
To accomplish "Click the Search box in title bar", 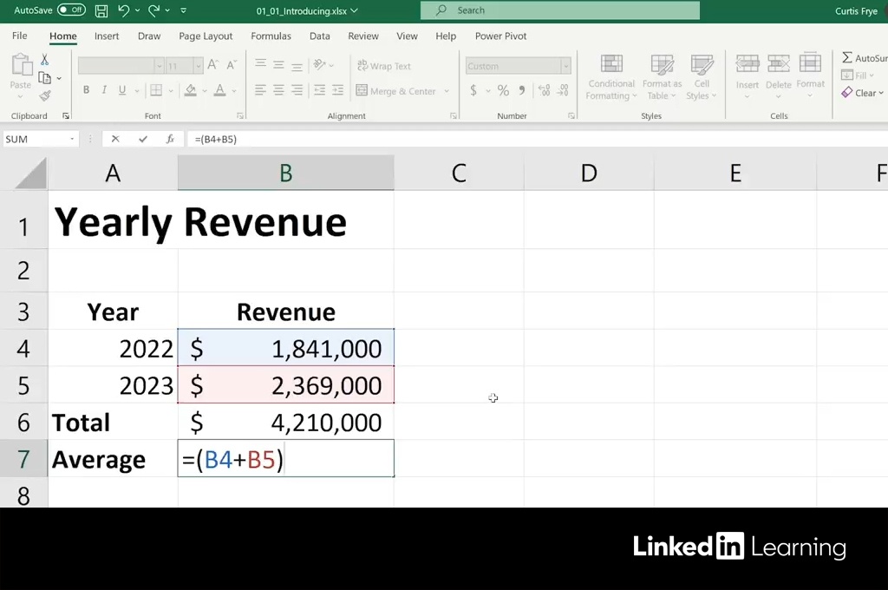I will [559, 10].
